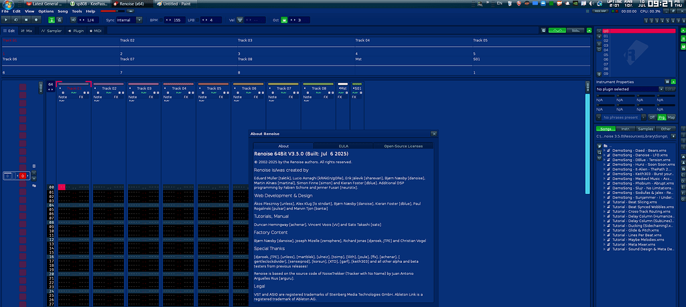This screenshot has height=307, width=686.
Task: Select Tutorial - Beat Slicing.xrns file
Action: click(634, 202)
